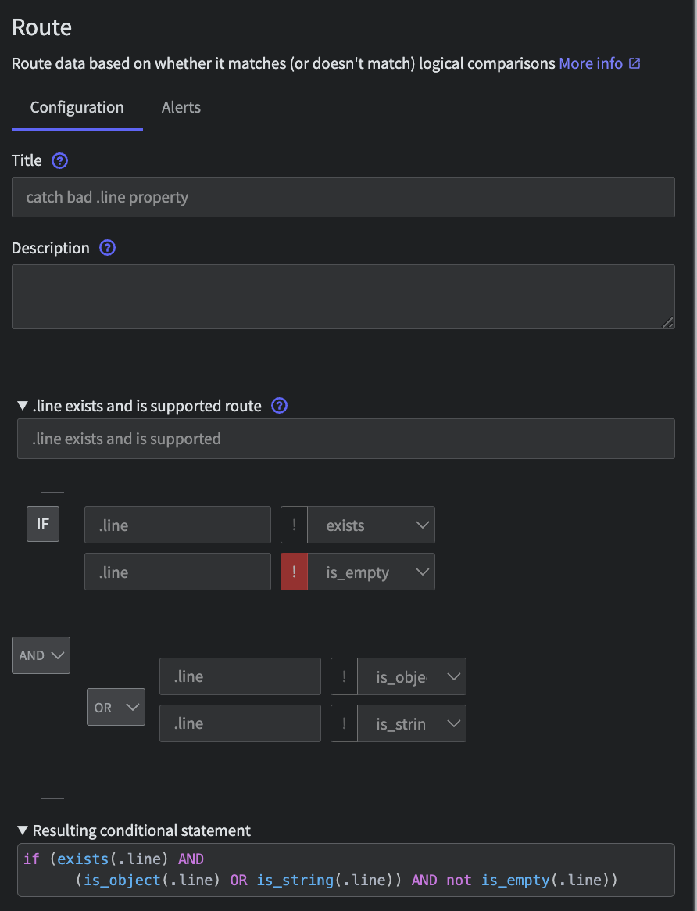The height and width of the screenshot is (911, 697).
Task: Collapse the Resulting conditional statement section
Action: (22, 830)
